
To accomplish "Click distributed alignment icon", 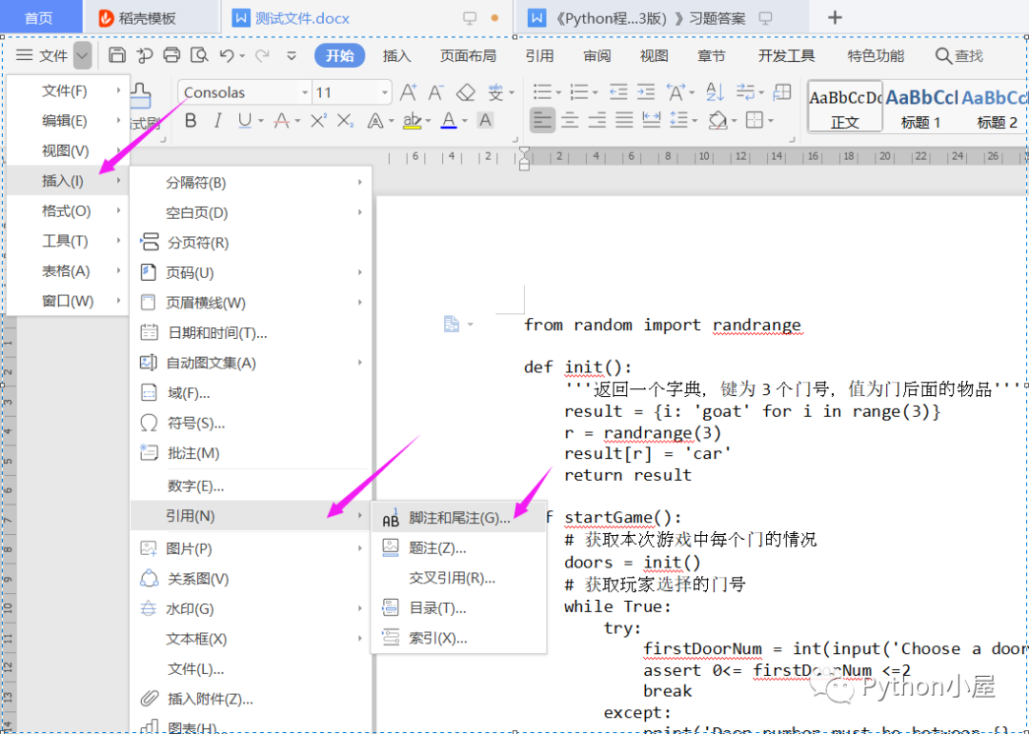I will point(651,121).
